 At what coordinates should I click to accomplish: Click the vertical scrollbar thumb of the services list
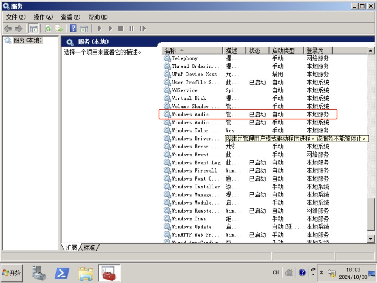[371, 214]
